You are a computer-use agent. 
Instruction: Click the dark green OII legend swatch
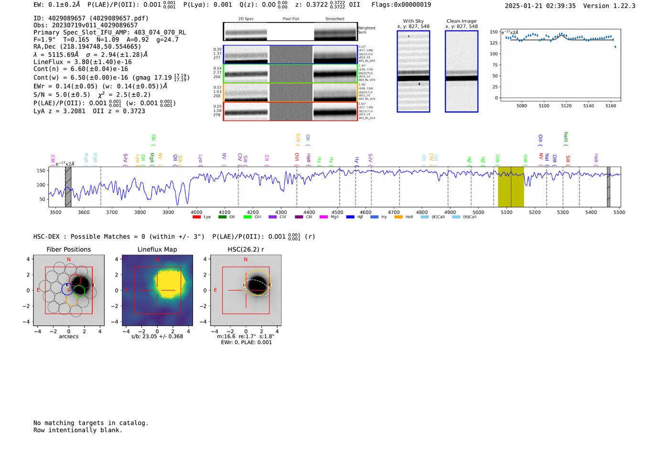pos(222,217)
